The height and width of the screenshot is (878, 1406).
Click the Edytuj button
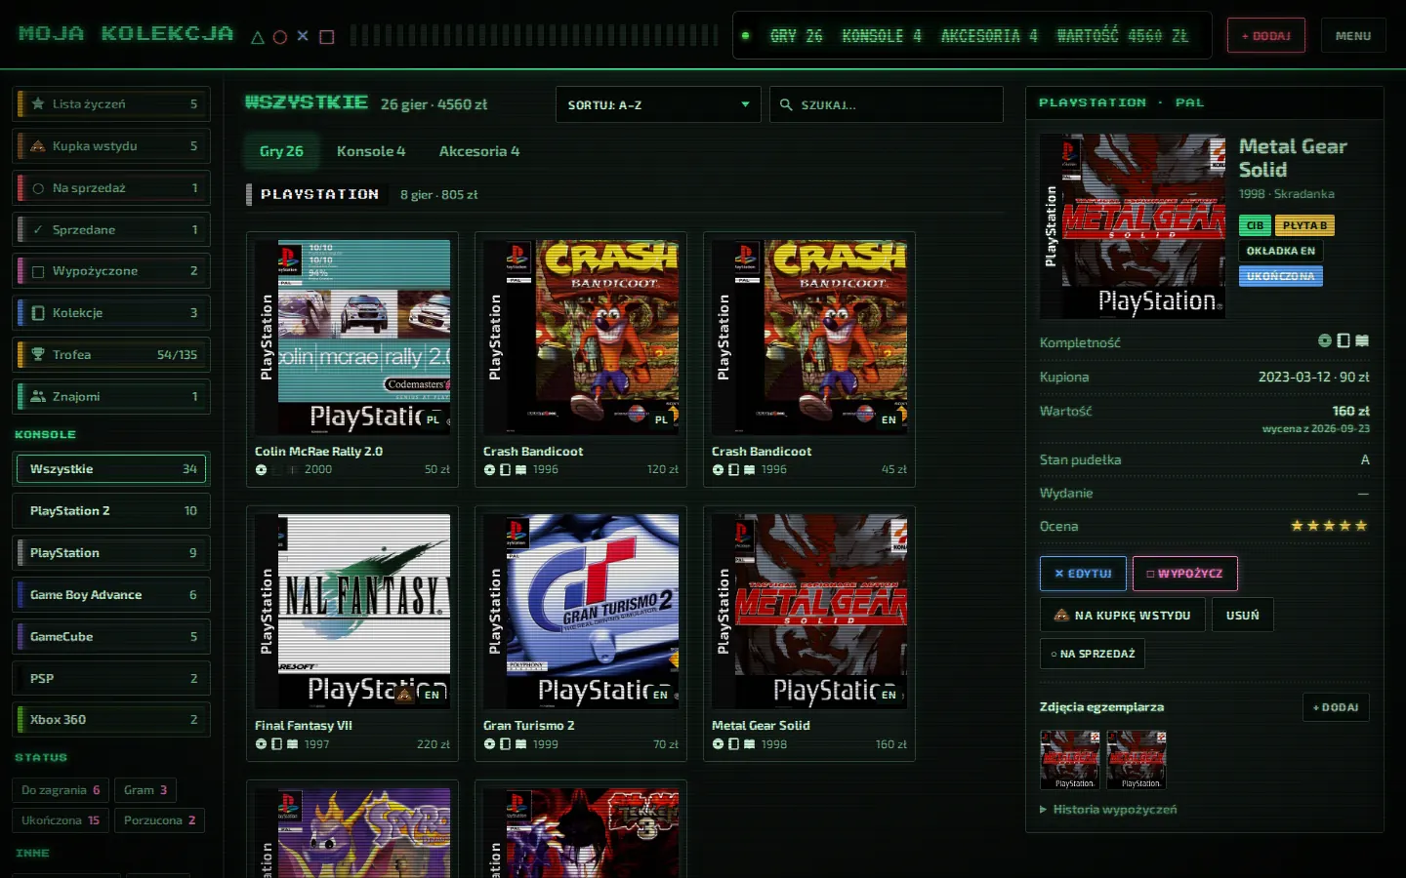click(x=1083, y=574)
